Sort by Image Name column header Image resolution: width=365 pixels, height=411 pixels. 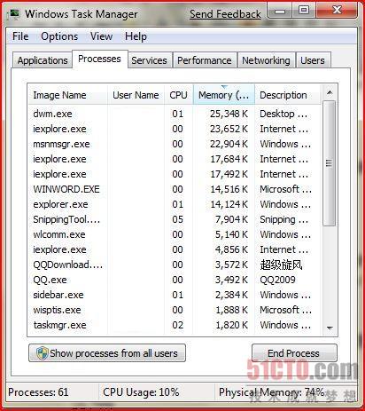coord(67,95)
